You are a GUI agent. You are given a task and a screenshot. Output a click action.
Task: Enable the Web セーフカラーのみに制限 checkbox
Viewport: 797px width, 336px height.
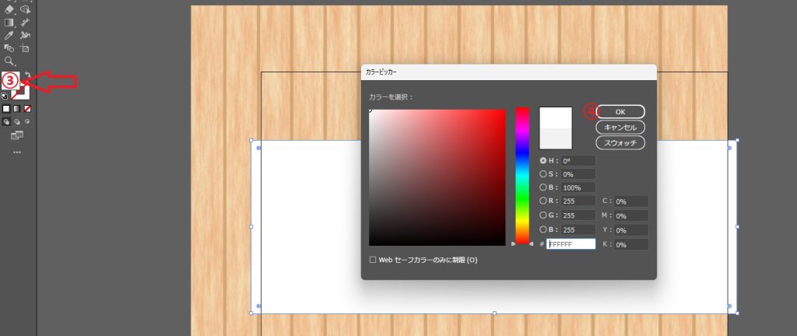pos(373,260)
